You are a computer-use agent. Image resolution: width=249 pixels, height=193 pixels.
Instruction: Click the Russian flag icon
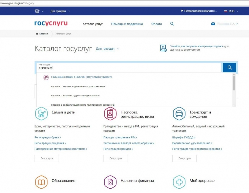pyautogui.click(x=225, y=11)
